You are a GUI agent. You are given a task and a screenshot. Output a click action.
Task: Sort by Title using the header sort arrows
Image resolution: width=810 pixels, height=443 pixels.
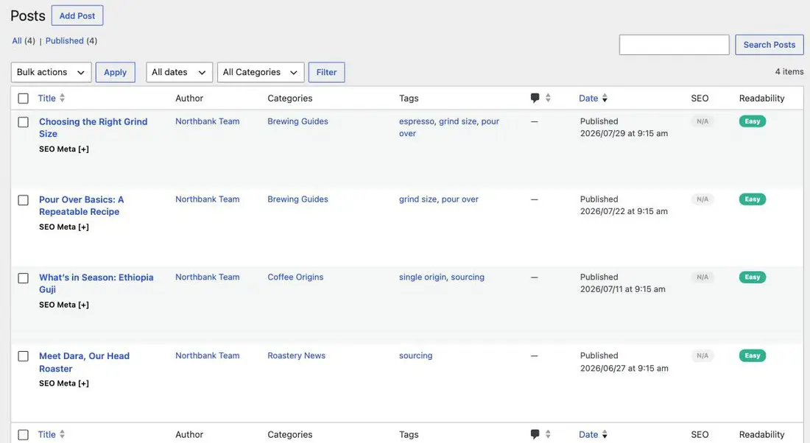click(62, 98)
